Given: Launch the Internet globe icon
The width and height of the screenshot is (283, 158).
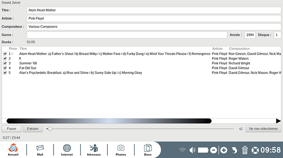Looking at the screenshot, I should pos(67,150).
